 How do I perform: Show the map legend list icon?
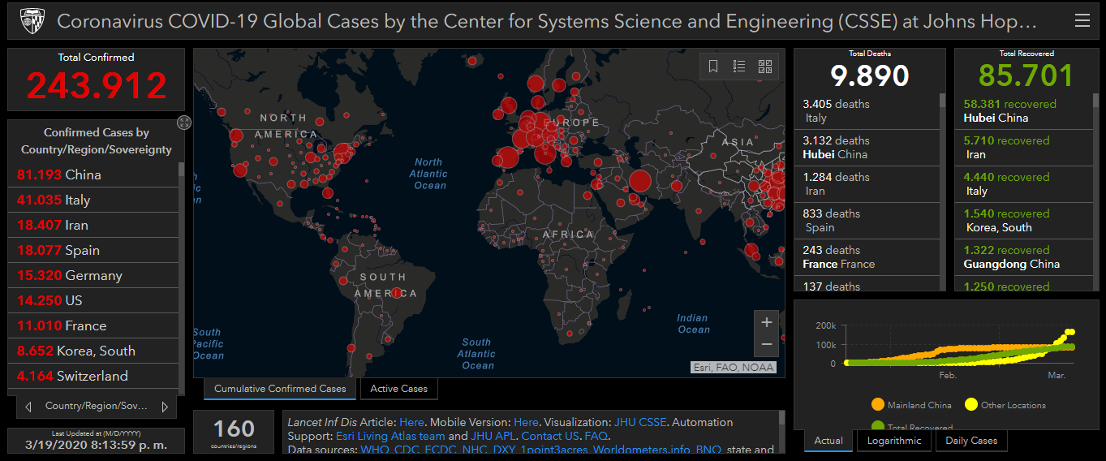click(x=739, y=67)
